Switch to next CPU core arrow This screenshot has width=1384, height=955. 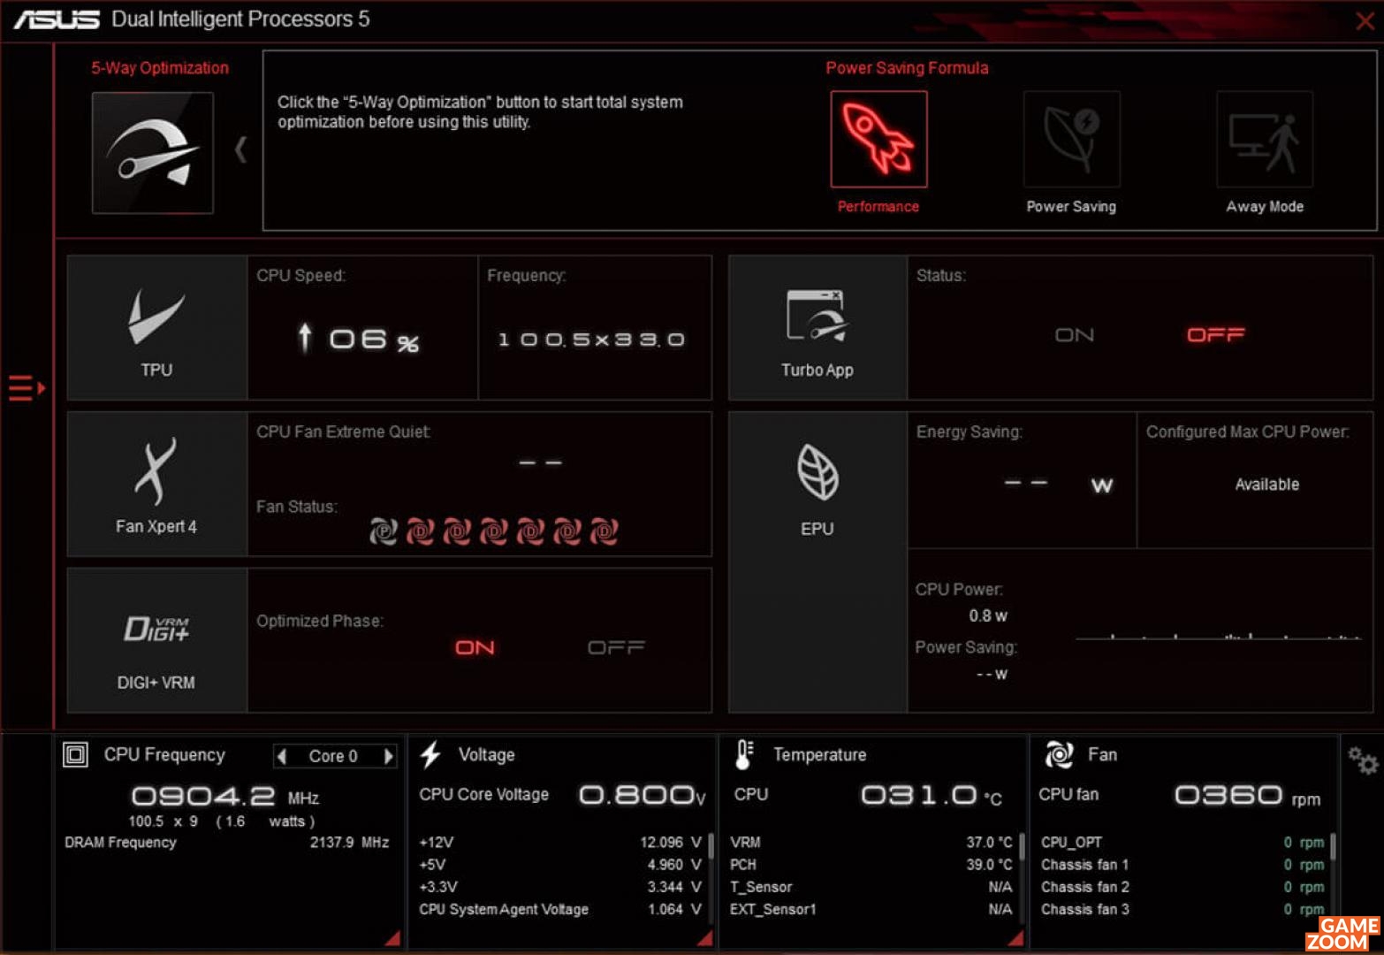click(388, 756)
